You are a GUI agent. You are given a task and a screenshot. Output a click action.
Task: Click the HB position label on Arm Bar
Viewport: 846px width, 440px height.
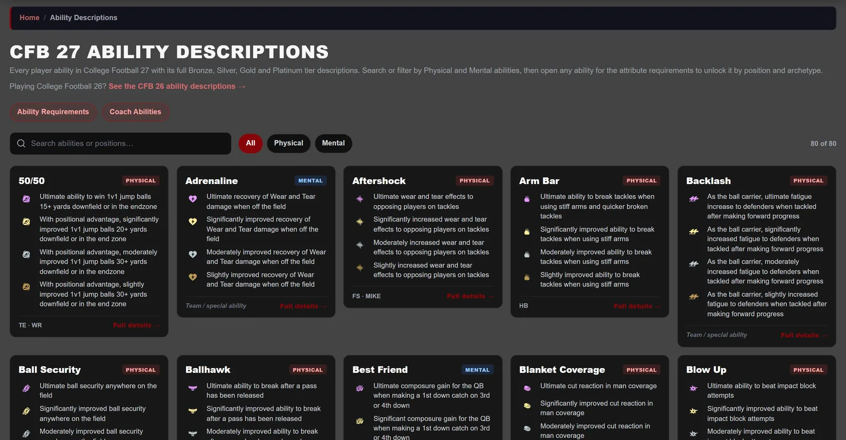coord(523,306)
